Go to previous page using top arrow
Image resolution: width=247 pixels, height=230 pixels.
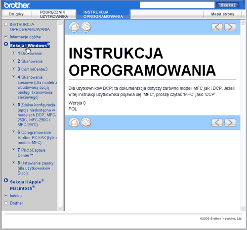217,27
